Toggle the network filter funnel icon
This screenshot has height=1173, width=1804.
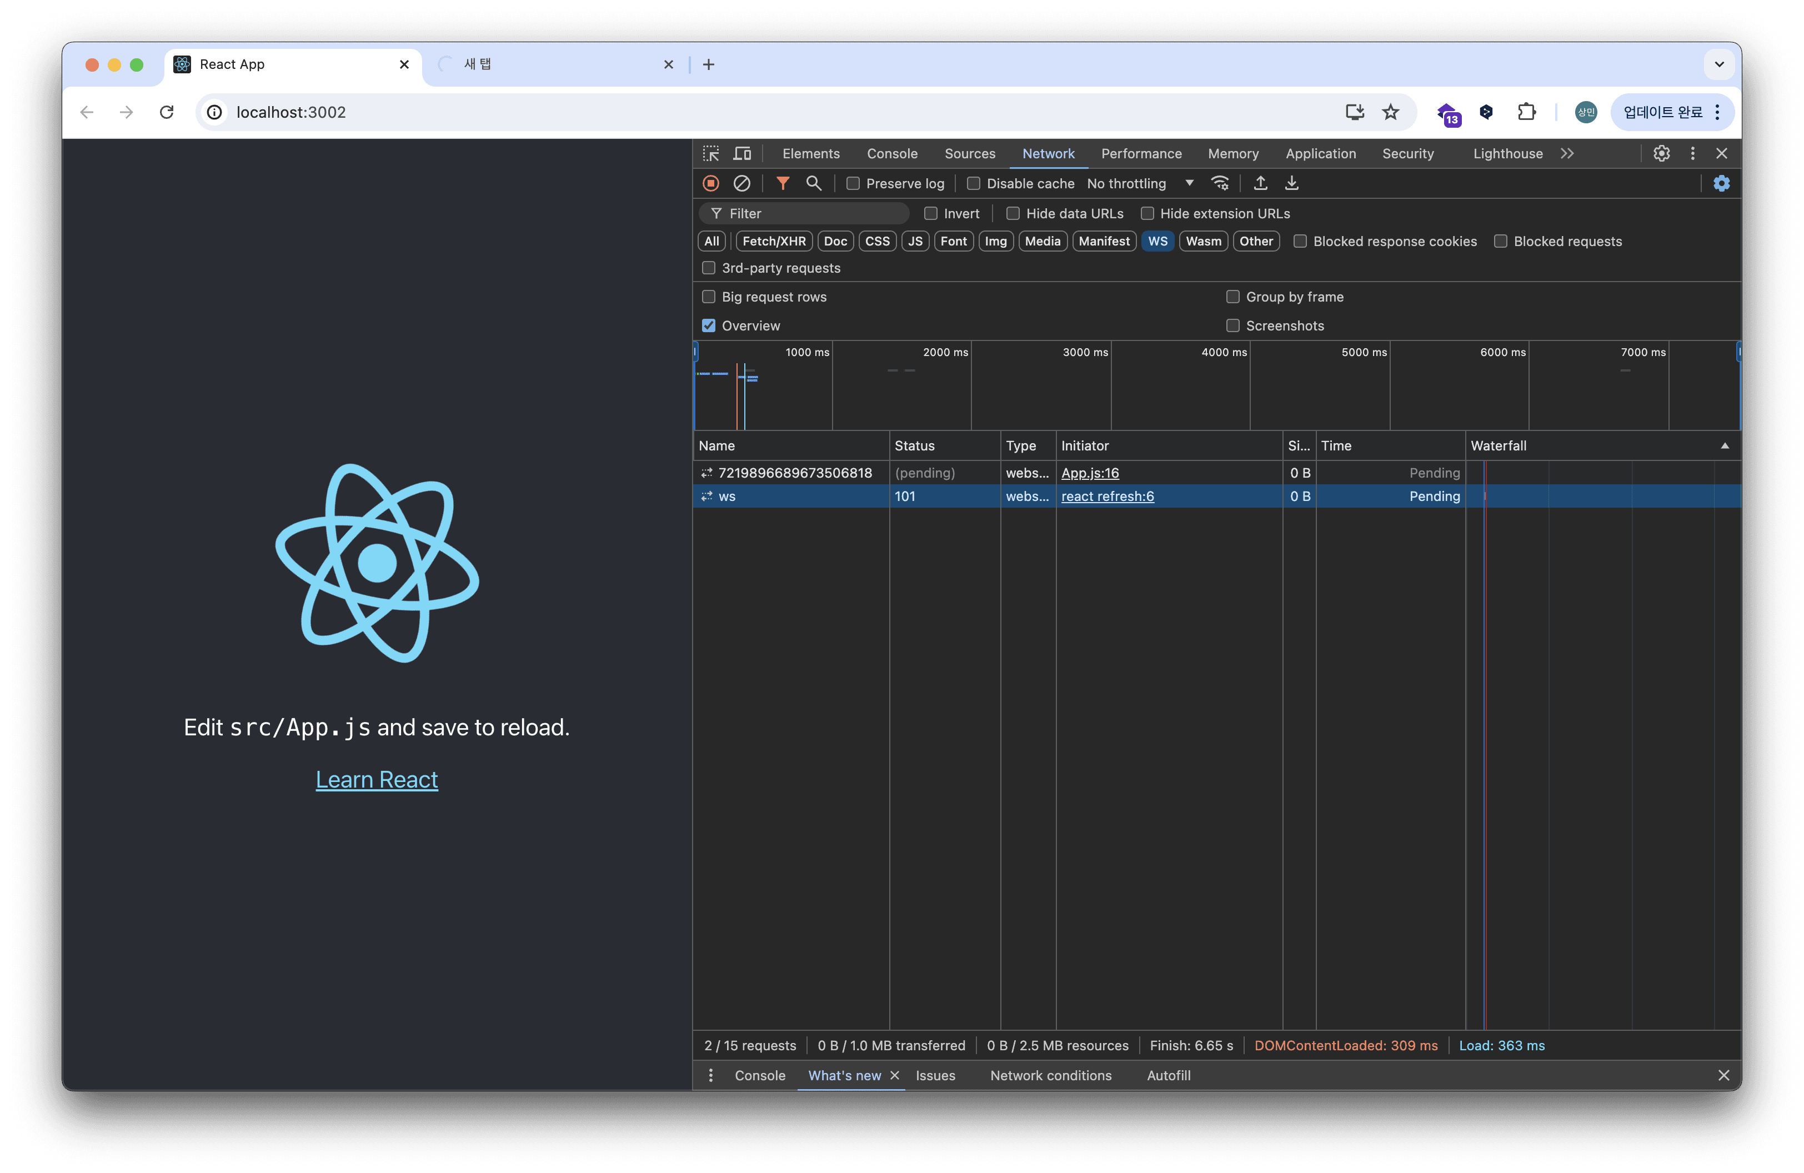pyautogui.click(x=783, y=183)
